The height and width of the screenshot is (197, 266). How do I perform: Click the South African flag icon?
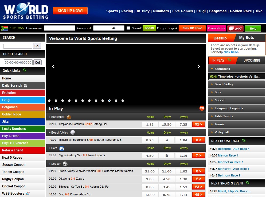tap(4, 28)
